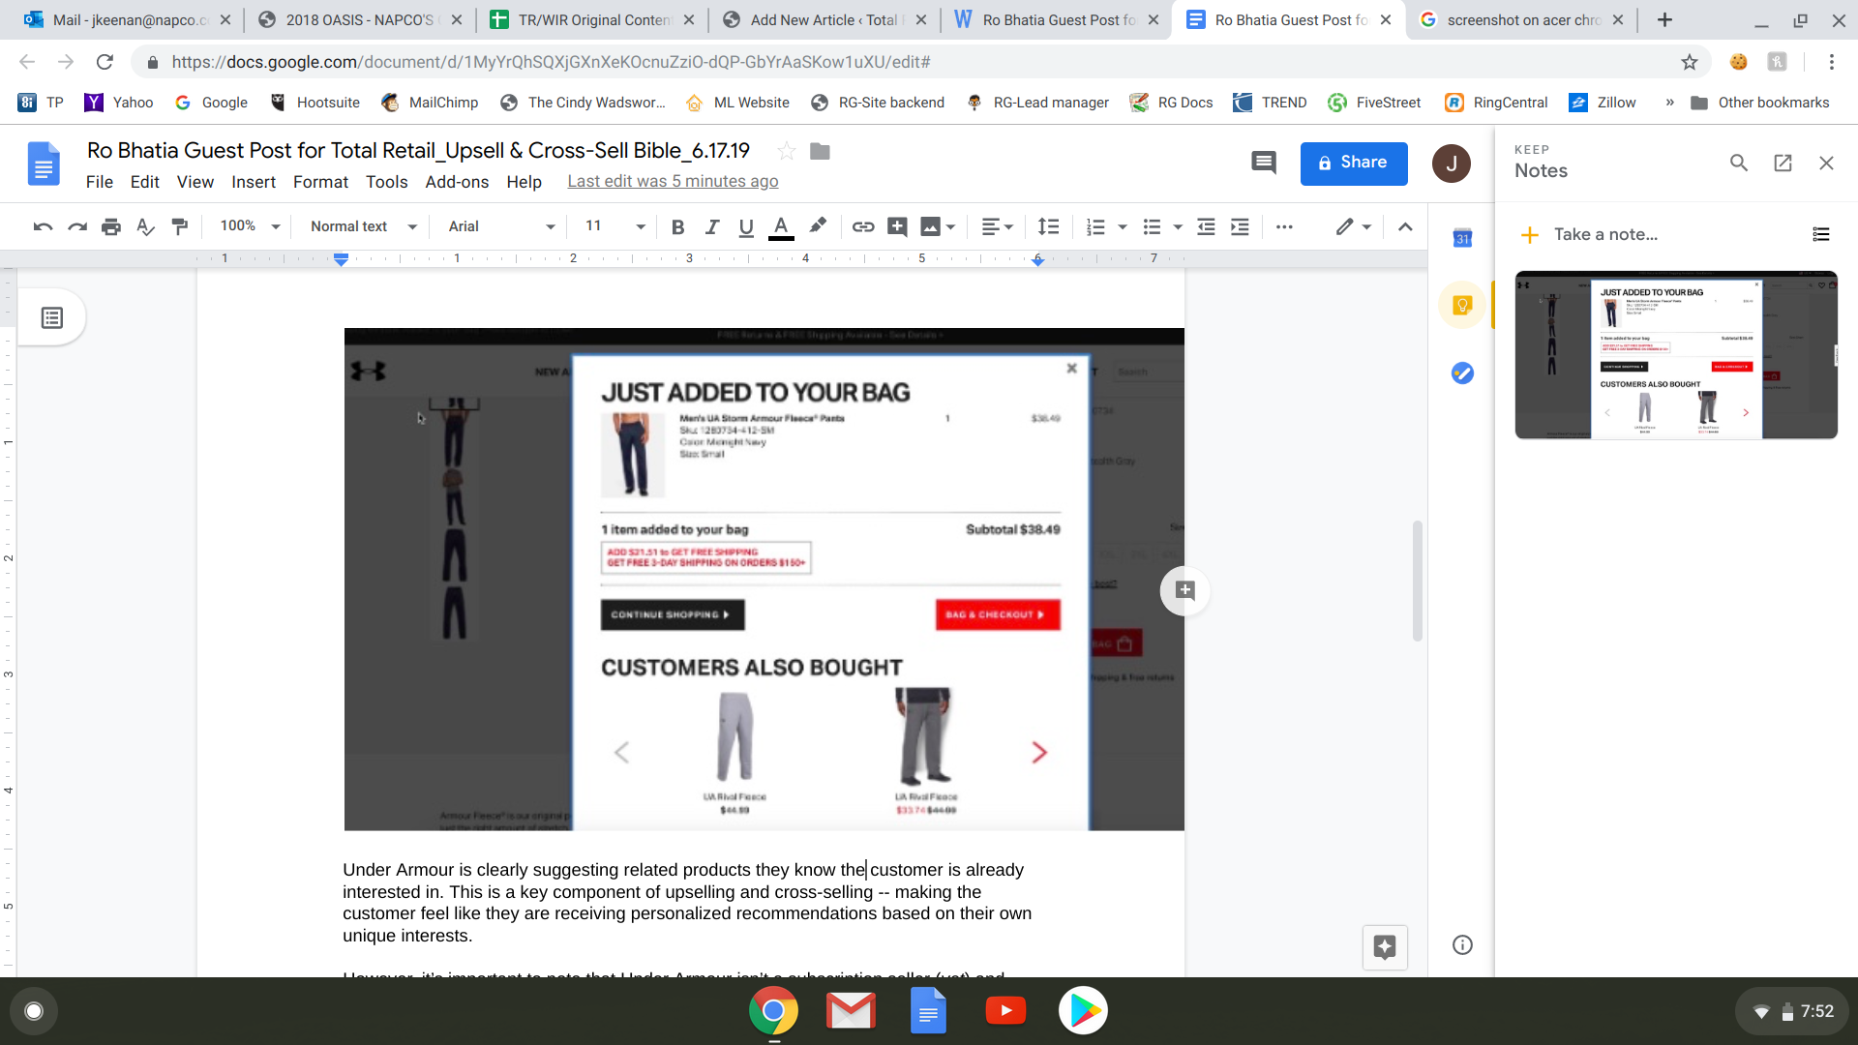Print the document with printer icon

[111, 226]
